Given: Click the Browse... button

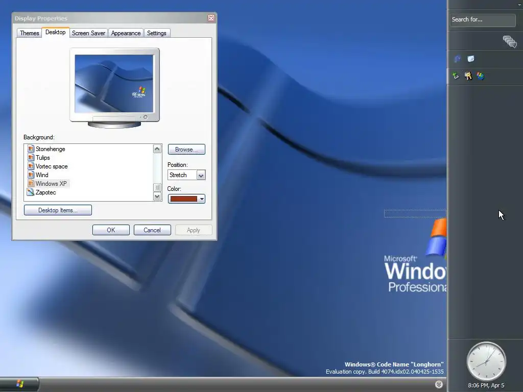Looking at the screenshot, I should coord(186,150).
